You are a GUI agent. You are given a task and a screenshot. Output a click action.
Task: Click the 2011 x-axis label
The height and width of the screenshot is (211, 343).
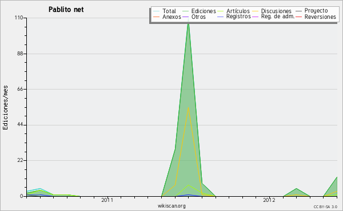point(107,200)
